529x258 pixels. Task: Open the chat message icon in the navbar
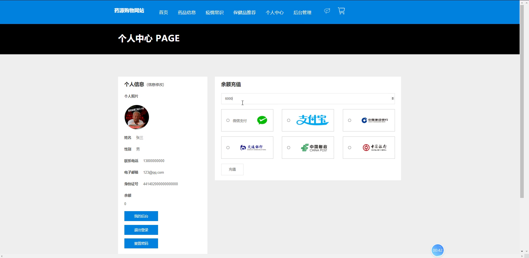coord(327,11)
